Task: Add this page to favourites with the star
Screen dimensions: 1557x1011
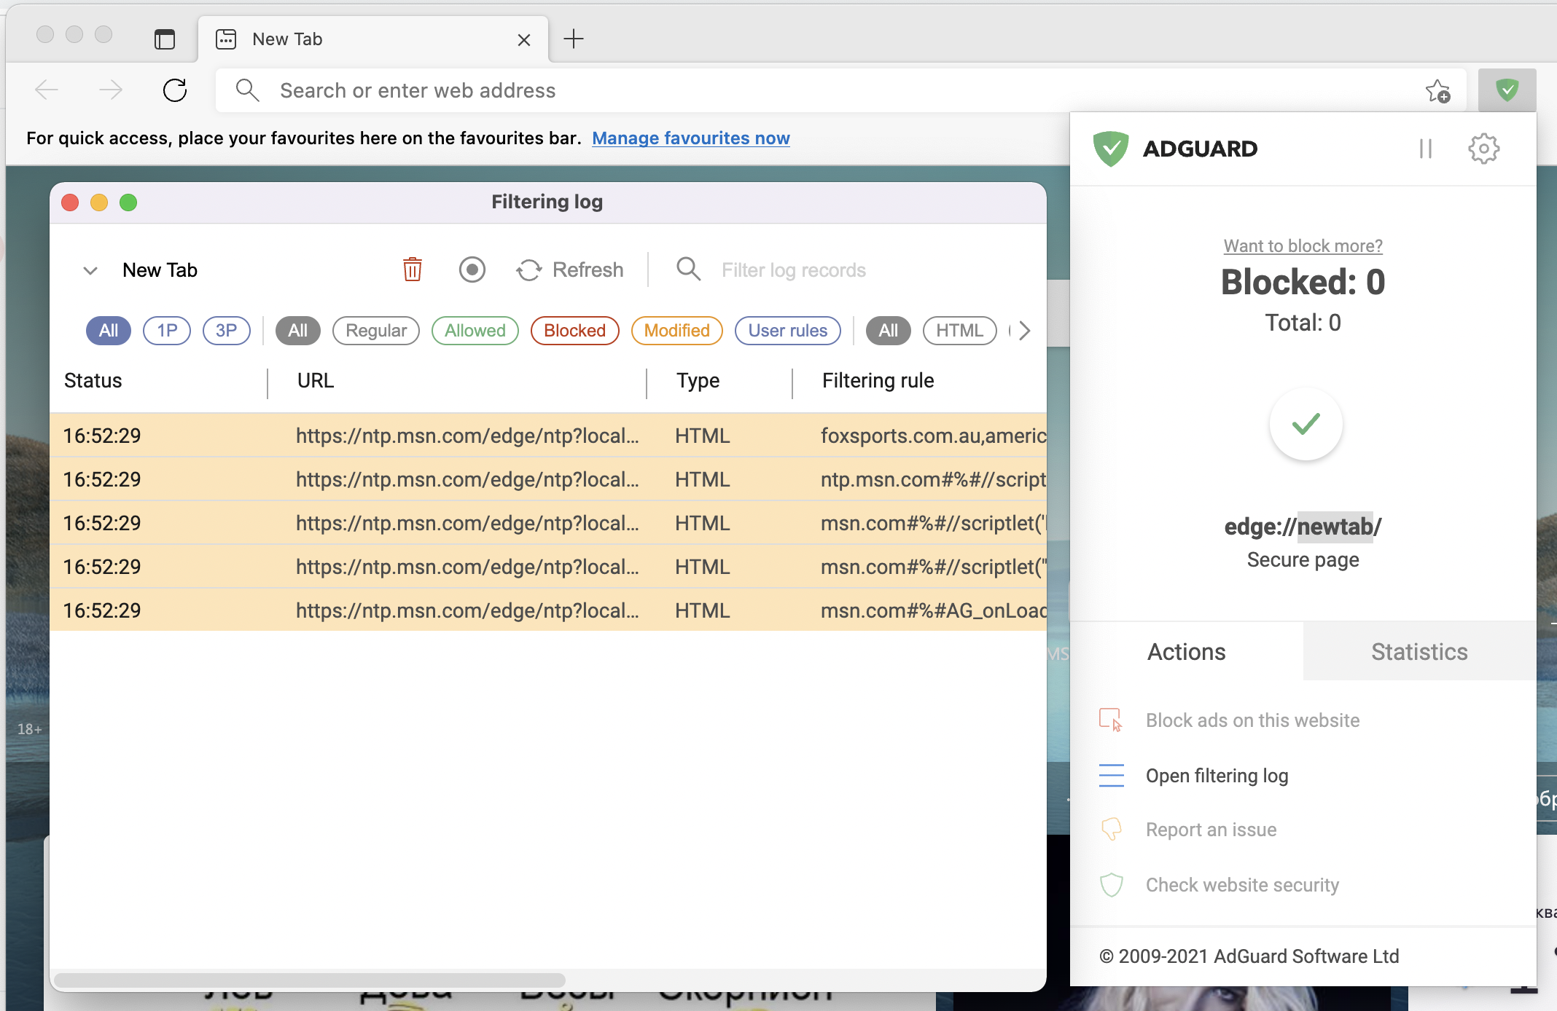Action: 1439,90
